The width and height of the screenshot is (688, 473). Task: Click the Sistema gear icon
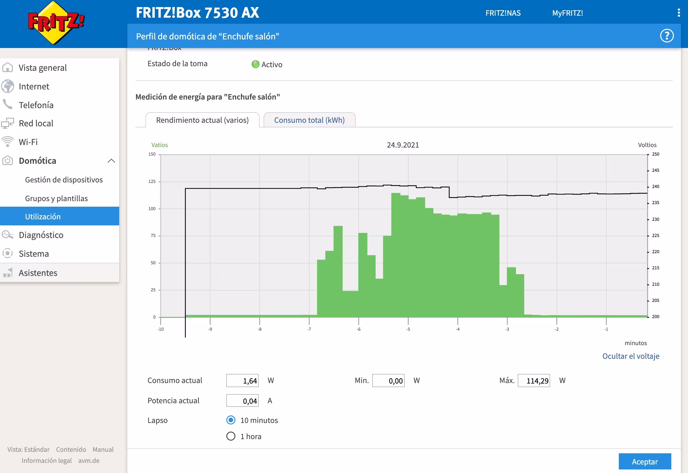coord(8,253)
